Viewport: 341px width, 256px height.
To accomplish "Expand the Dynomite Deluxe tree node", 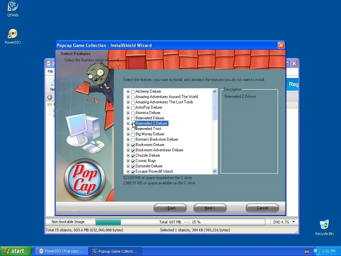I will [128, 166].
